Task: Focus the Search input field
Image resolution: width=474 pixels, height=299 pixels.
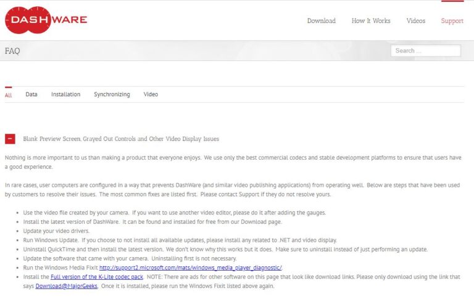Action: coord(425,51)
